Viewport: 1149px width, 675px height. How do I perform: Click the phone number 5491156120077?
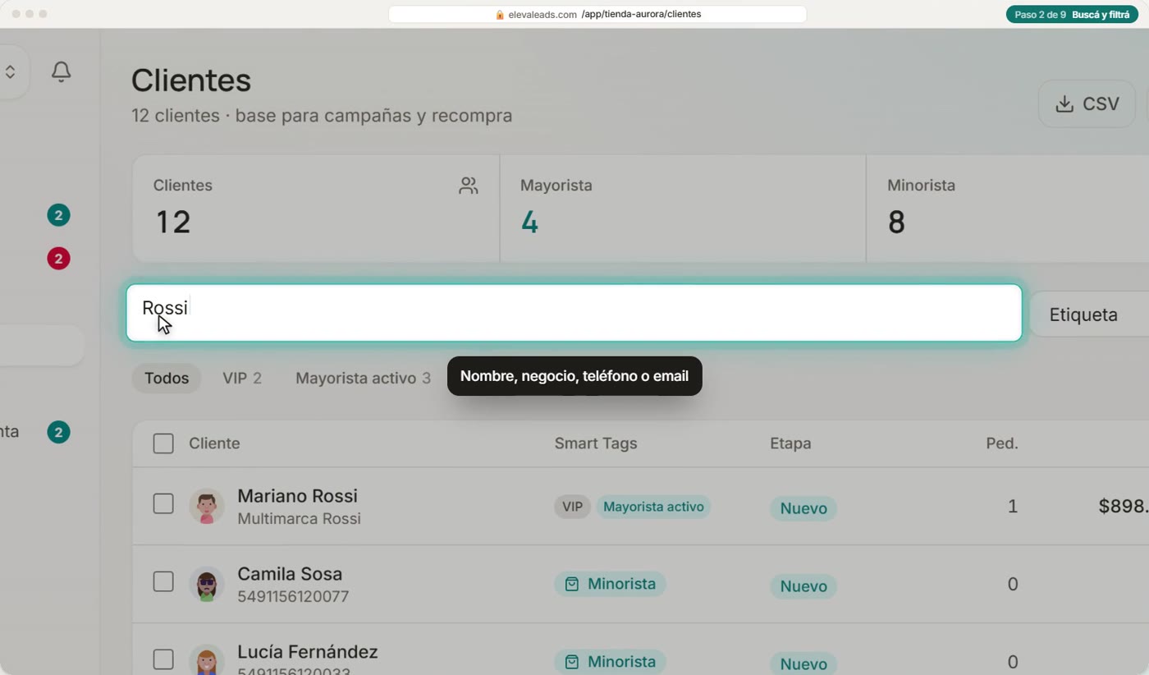[x=293, y=597]
